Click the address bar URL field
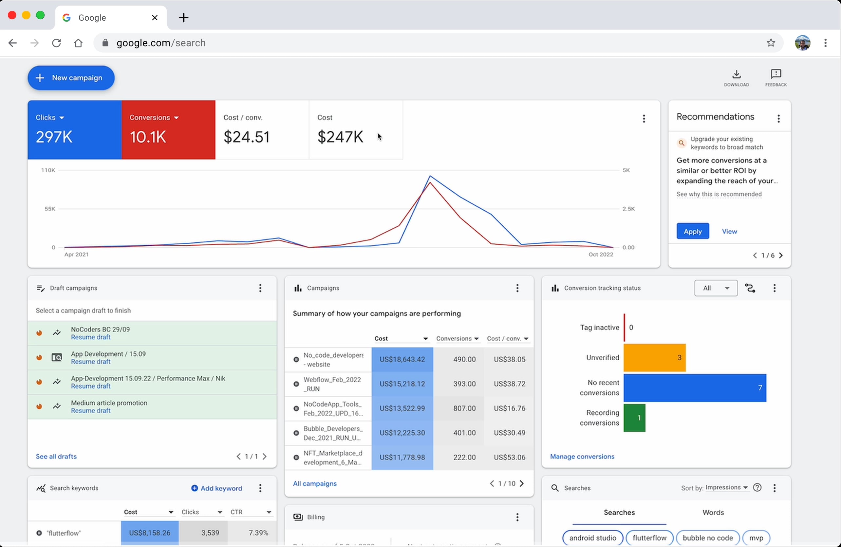 tap(438, 43)
